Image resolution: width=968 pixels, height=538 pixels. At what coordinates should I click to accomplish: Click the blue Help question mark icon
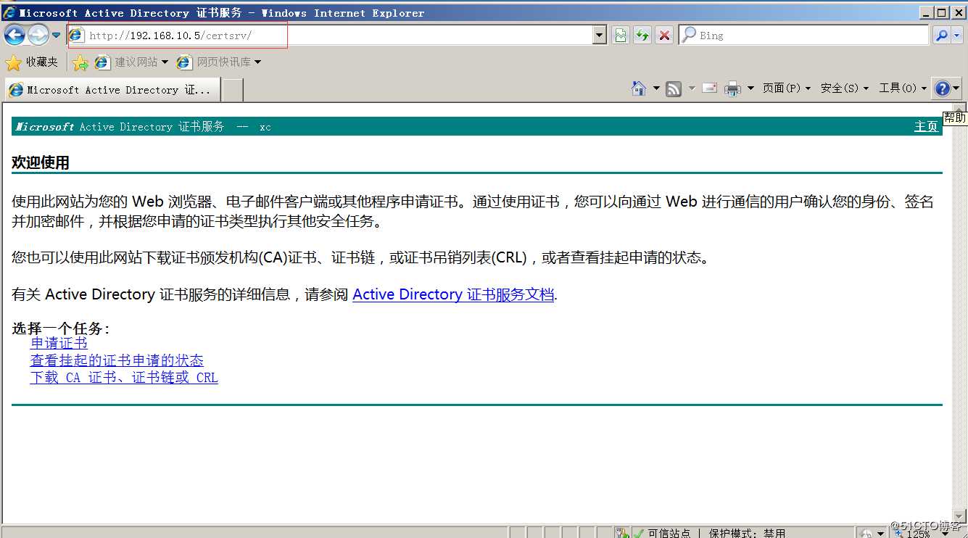[943, 88]
